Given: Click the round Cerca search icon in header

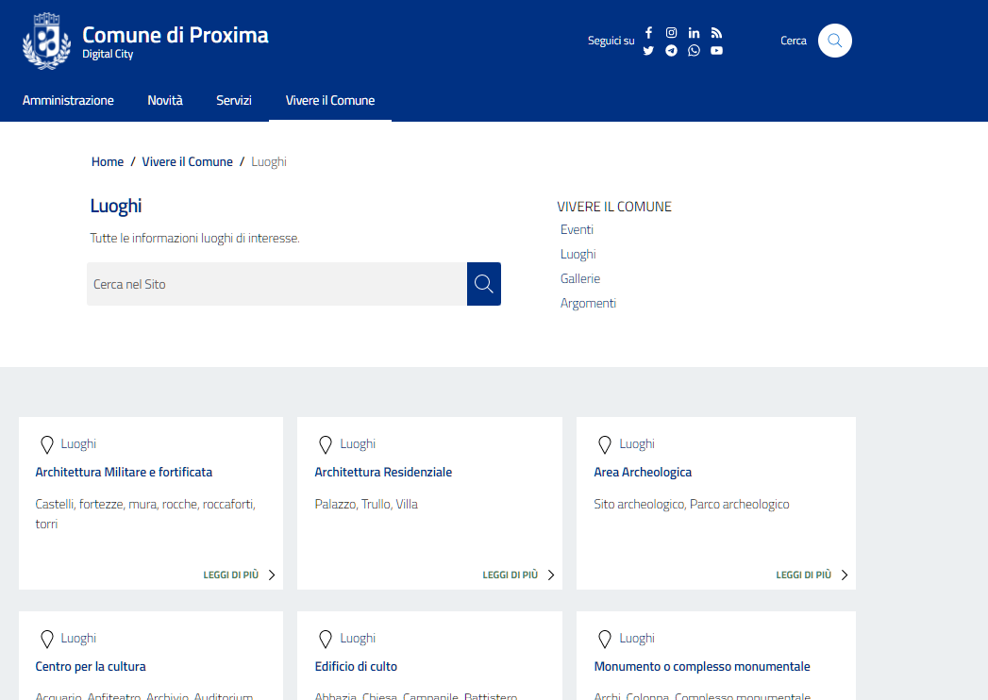Looking at the screenshot, I should point(834,41).
